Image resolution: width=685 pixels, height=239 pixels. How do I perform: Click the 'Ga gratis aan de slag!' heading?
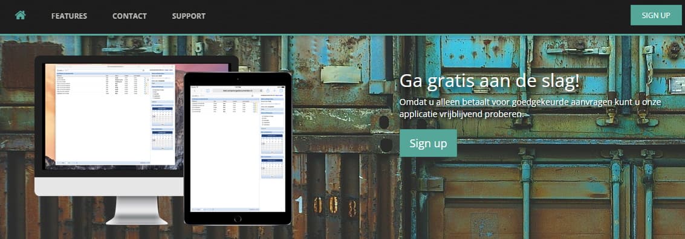pos(490,81)
